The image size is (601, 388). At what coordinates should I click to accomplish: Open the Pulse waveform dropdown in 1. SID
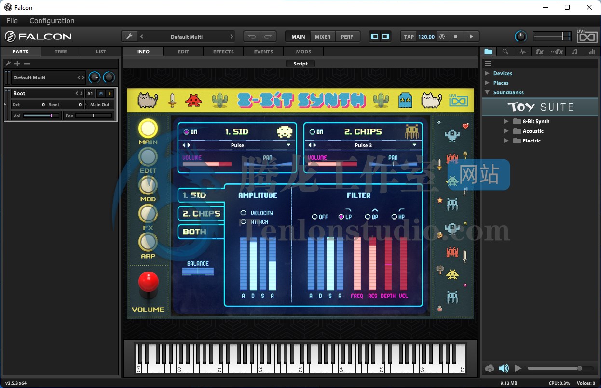coord(288,145)
